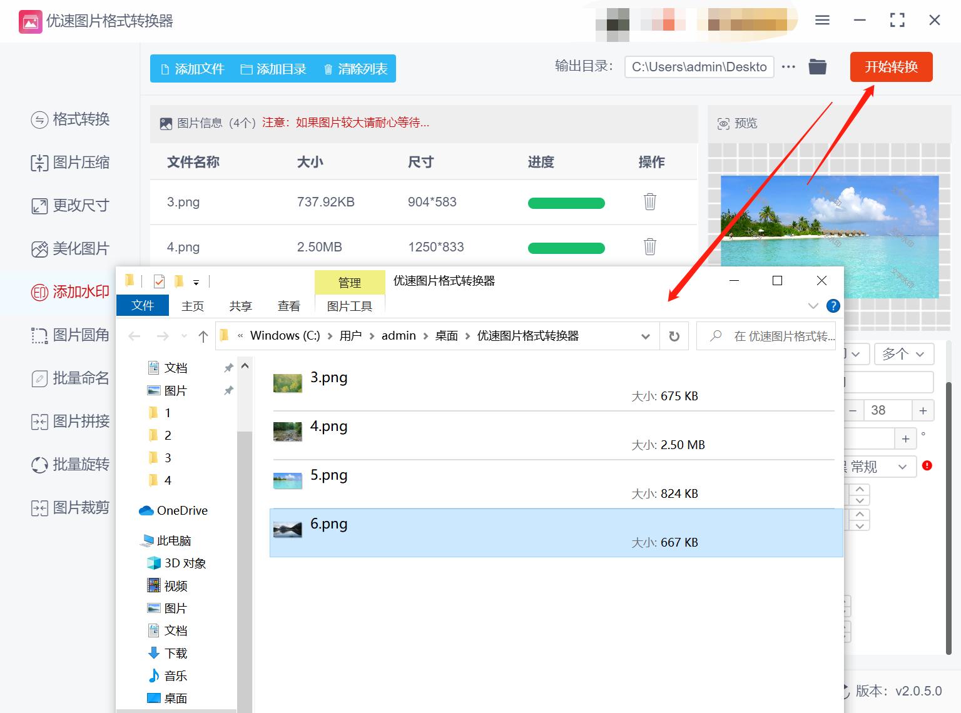Click plus button beside the degree field
The image size is (961, 713).
pyautogui.click(x=905, y=439)
